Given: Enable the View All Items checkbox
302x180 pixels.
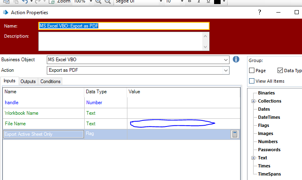Looking at the screenshot, I should click(x=252, y=81).
